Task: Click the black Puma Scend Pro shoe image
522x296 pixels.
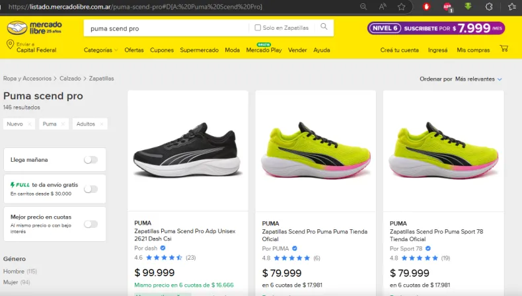Action: [x=188, y=150]
